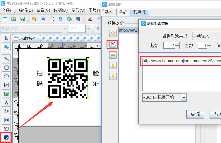Pick the ellipse drawing tool
This screenshot has width=221, height=143.
6,76
